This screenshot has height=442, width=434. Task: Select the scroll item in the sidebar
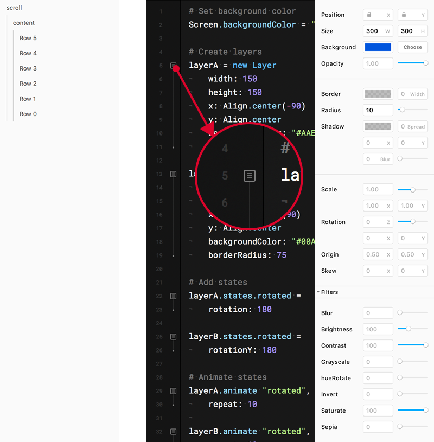(x=14, y=8)
